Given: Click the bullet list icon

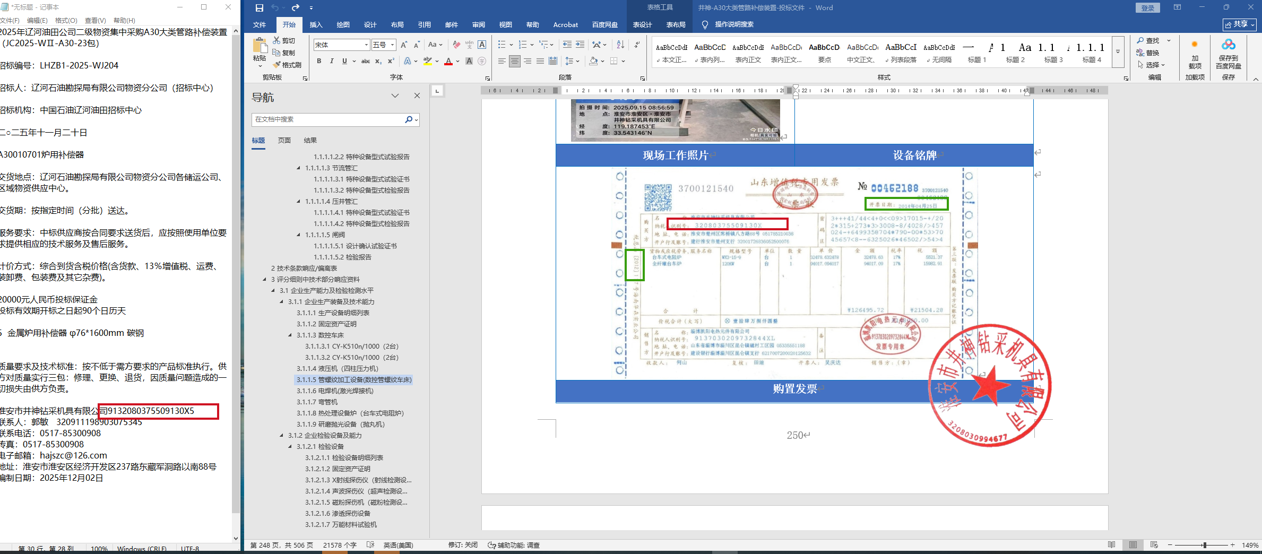Looking at the screenshot, I should click(x=502, y=45).
